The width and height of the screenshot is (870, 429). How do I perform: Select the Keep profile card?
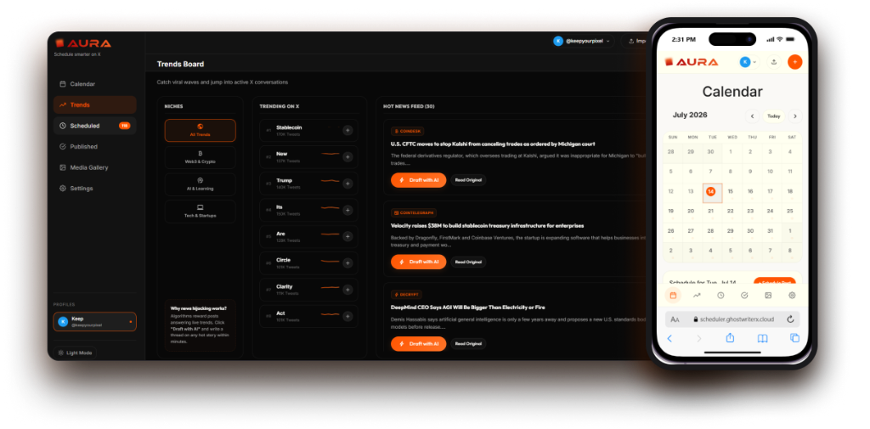[95, 321]
